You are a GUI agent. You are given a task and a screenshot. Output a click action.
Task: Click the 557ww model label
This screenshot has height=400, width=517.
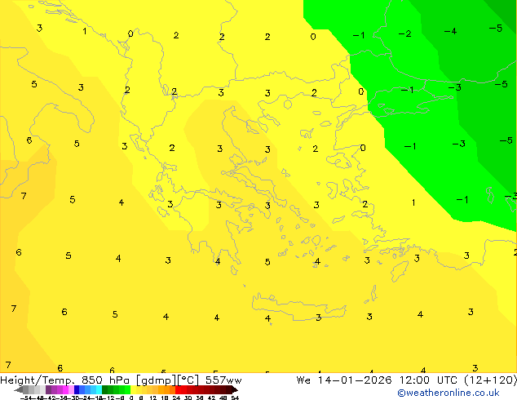coord(223,380)
